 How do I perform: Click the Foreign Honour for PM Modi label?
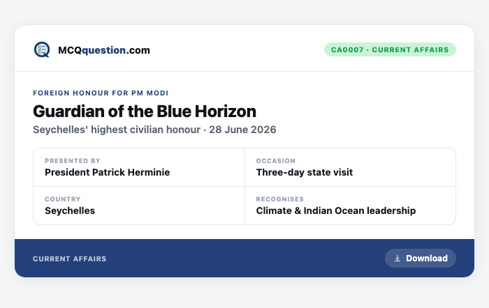tap(101, 93)
